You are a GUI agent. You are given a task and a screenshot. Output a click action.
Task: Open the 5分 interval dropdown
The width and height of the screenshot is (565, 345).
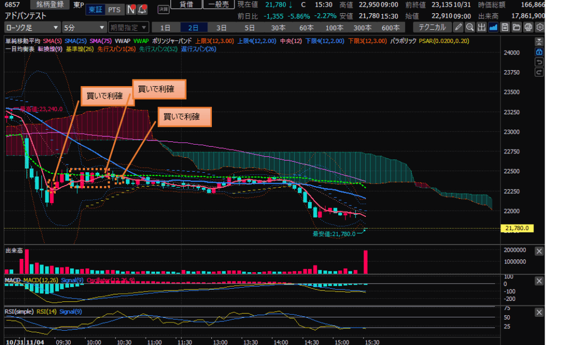(x=84, y=27)
